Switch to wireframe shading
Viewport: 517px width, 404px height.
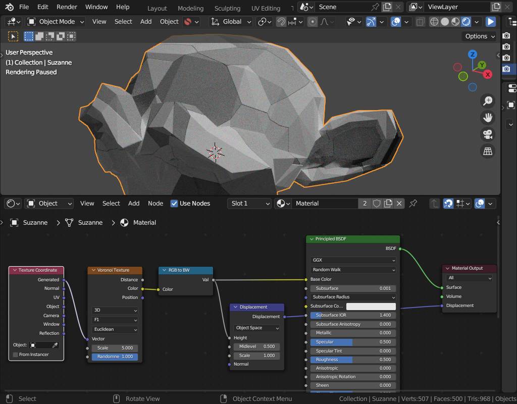click(434, 22)
